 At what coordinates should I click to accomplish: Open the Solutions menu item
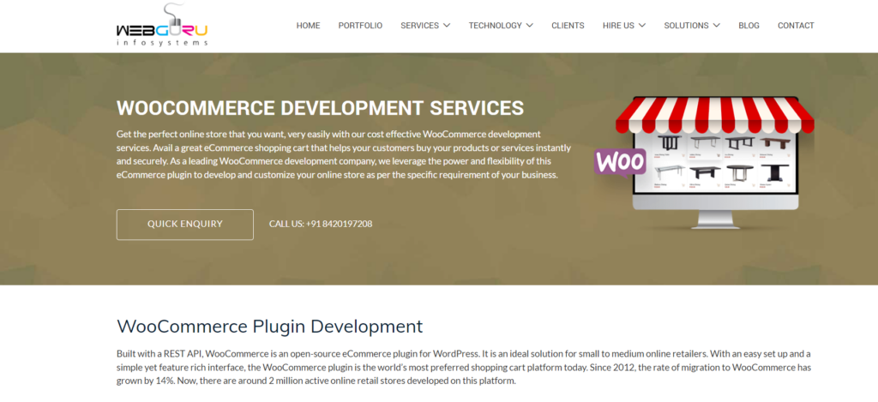click(686, 26)
